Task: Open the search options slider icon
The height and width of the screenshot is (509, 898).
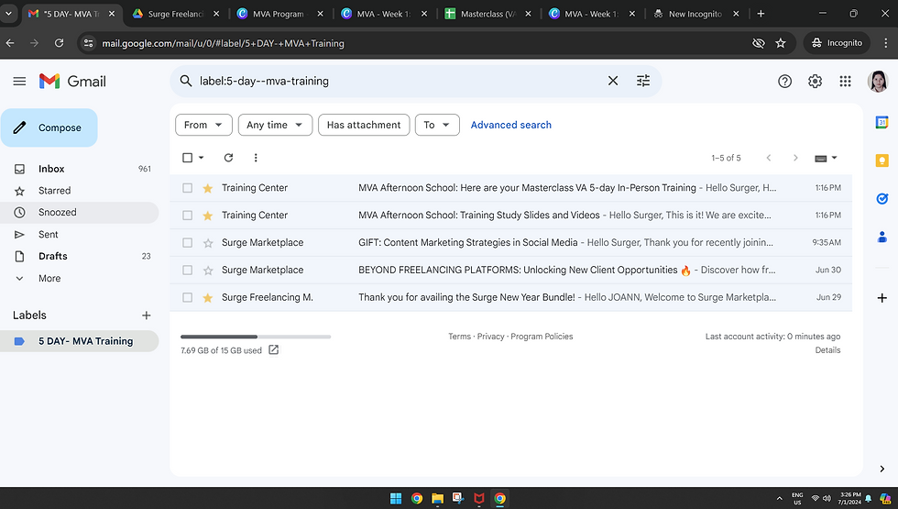Action: 643,81
